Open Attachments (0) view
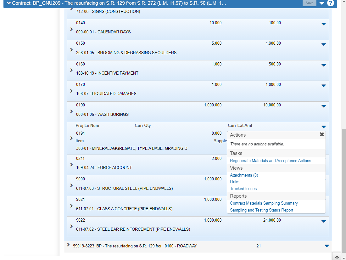Viewport: 346px width, 260px height. coord(244,175)
